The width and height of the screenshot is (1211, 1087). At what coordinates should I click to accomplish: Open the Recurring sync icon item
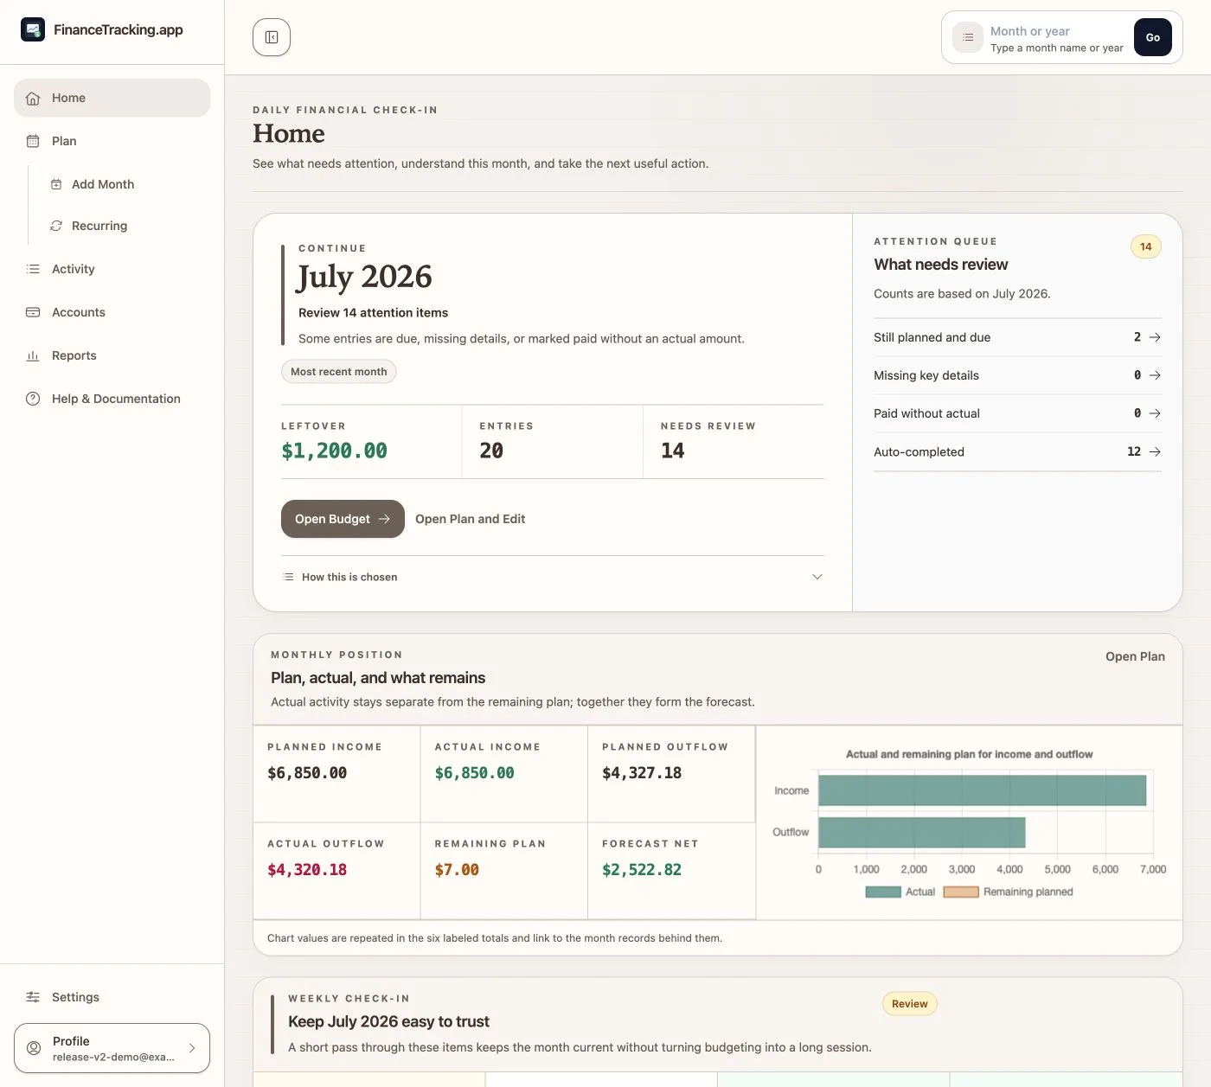click(56, 226)
